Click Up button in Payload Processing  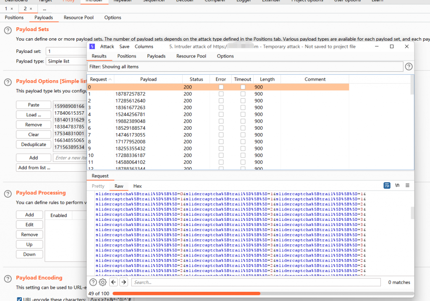click(29, 244)
